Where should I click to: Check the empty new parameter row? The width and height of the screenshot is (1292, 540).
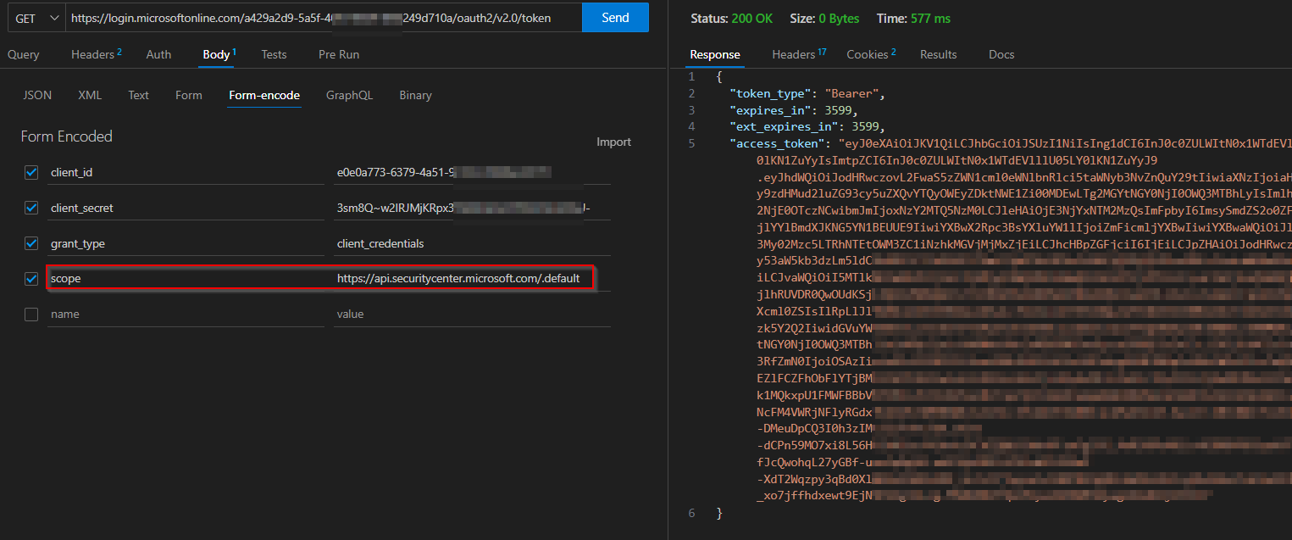pyautogui.click(x=31, y=314)
